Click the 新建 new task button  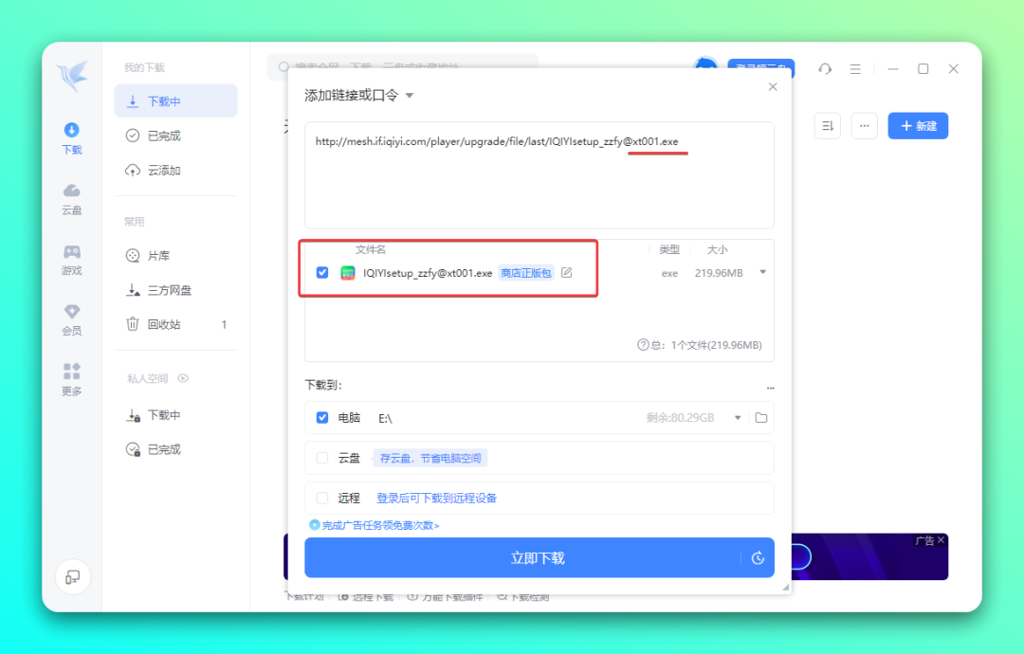point(918,126)
